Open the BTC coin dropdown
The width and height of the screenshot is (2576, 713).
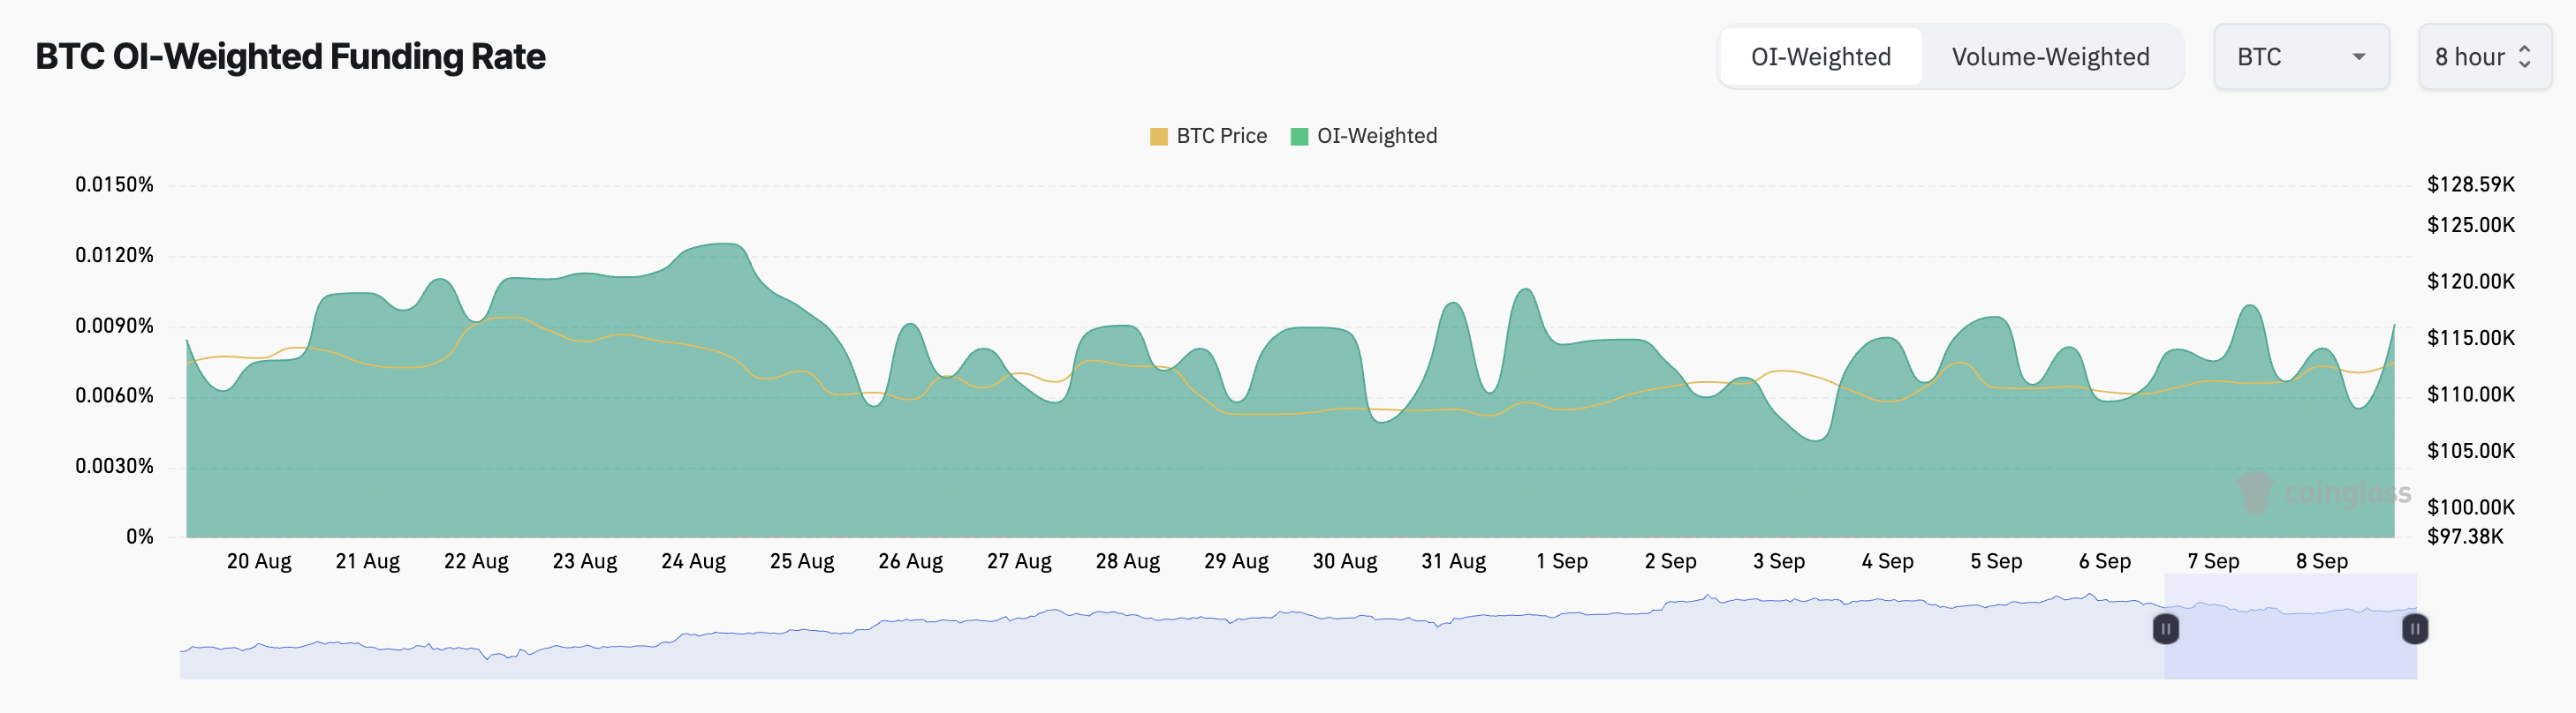pyautogui.click(x=2300, y=57)
